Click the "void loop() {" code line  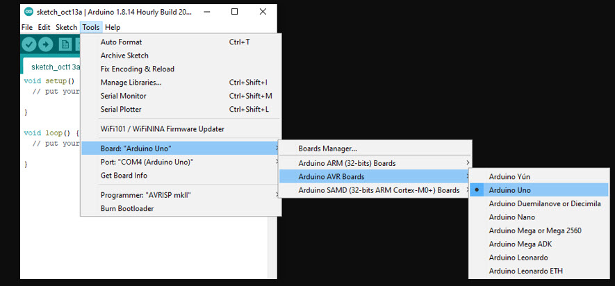(x=51, y=133)
